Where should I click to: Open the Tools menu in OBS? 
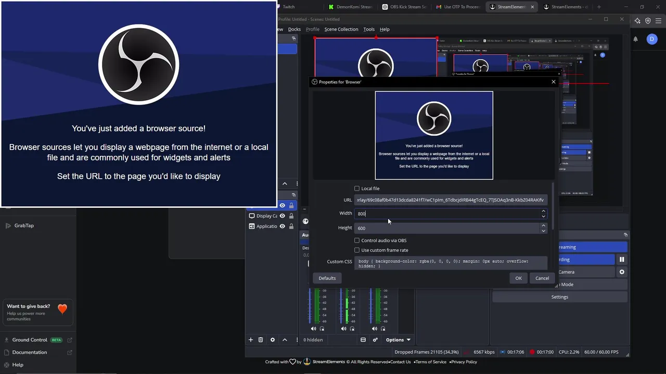(369, 29)
